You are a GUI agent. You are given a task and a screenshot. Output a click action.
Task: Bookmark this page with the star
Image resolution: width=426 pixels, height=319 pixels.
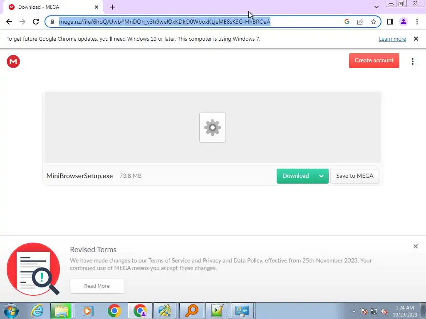click(x=374, y=22)
